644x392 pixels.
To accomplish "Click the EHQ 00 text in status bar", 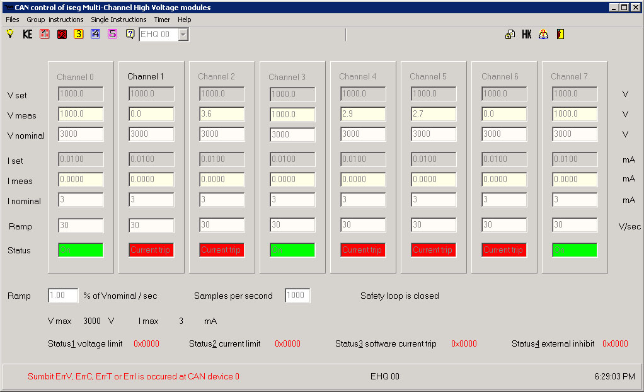I will 385,376.
